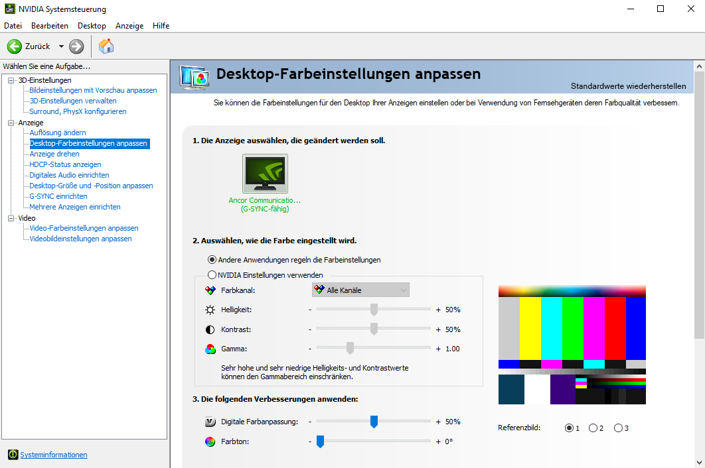Click the Helligkeit 50% value

(x=453, y=310)
